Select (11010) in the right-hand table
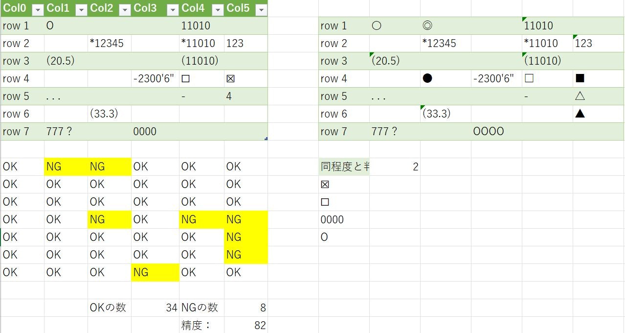 (x=547, y=61)
